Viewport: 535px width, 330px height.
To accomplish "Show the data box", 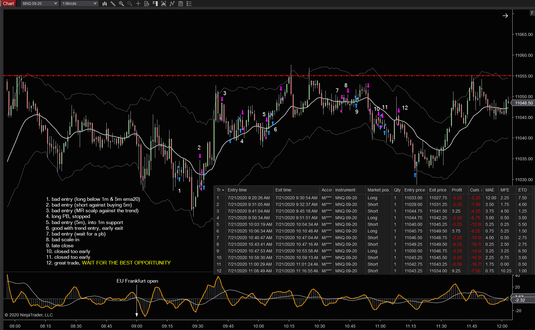I will click(147, 4).
